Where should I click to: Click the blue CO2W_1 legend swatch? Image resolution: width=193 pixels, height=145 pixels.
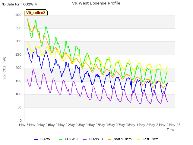click(36, 140)
